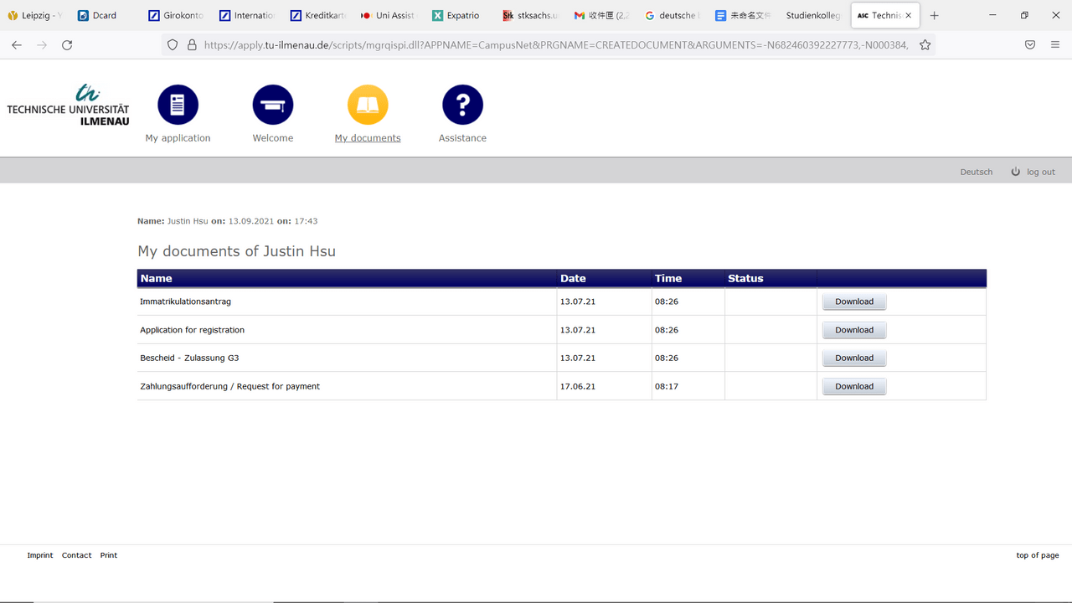Click the My application menu label
The width and height of the screenshot is (1072, 603).
tap(178, 138)
